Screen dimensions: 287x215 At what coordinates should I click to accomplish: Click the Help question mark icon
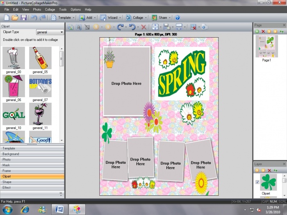178,18
